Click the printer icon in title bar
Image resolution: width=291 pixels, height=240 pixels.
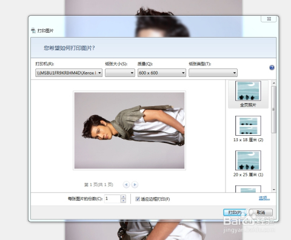[x=33, y=31]
